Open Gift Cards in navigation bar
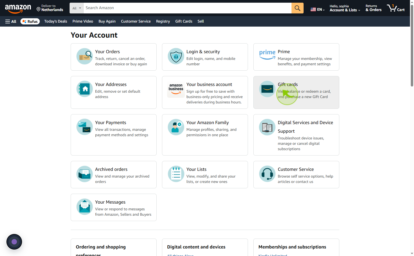414x256 pixels. point(184,21)
